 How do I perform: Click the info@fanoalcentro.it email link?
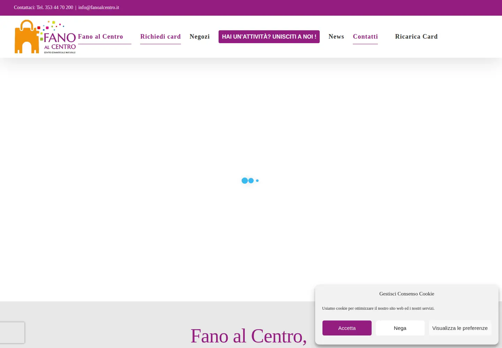(99, 7)
